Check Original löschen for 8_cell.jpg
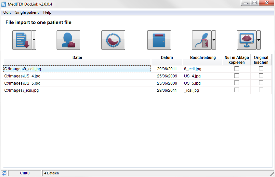This screenshot has height=177, width=275. point(261,68)
